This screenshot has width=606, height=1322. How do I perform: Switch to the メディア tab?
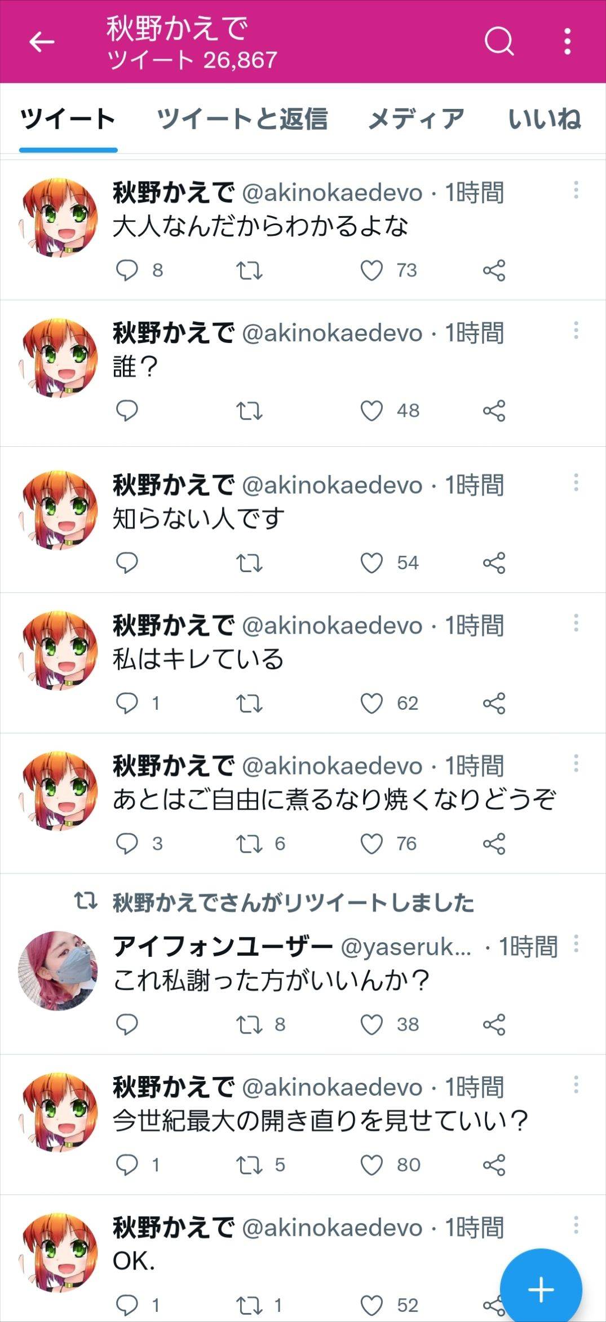click(x=416, y=119)
